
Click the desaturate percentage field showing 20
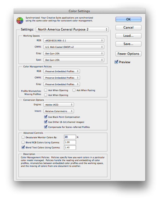(70, 137)
